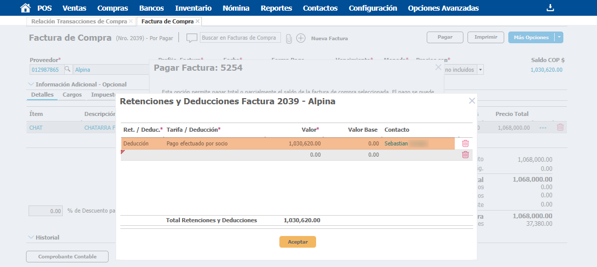Delete the empty second row with trash icon
Viewport: 597px width, 267px height.
(465, 155)
